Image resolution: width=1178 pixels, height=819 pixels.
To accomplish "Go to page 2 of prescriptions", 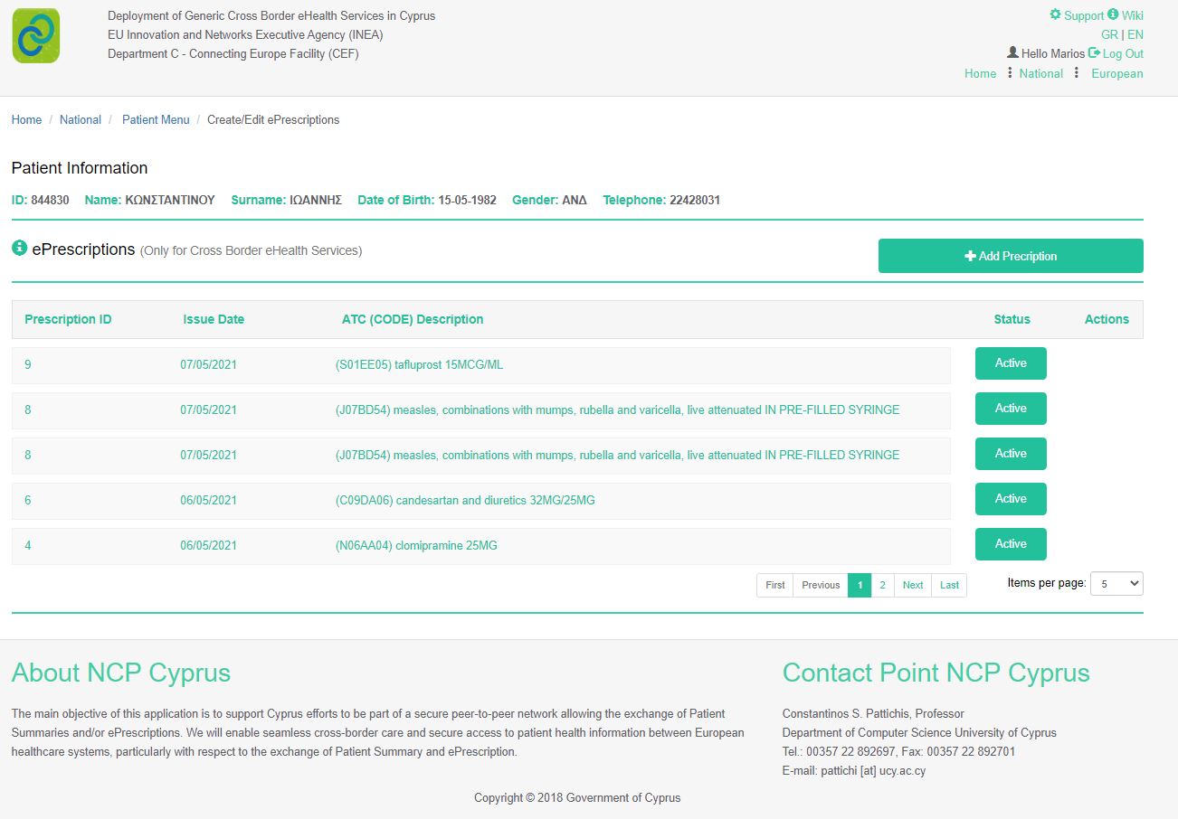I will click(x=882, y=585).
